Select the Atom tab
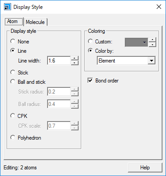The width and height of the screenshot is (166, 176). coord(14,21)
